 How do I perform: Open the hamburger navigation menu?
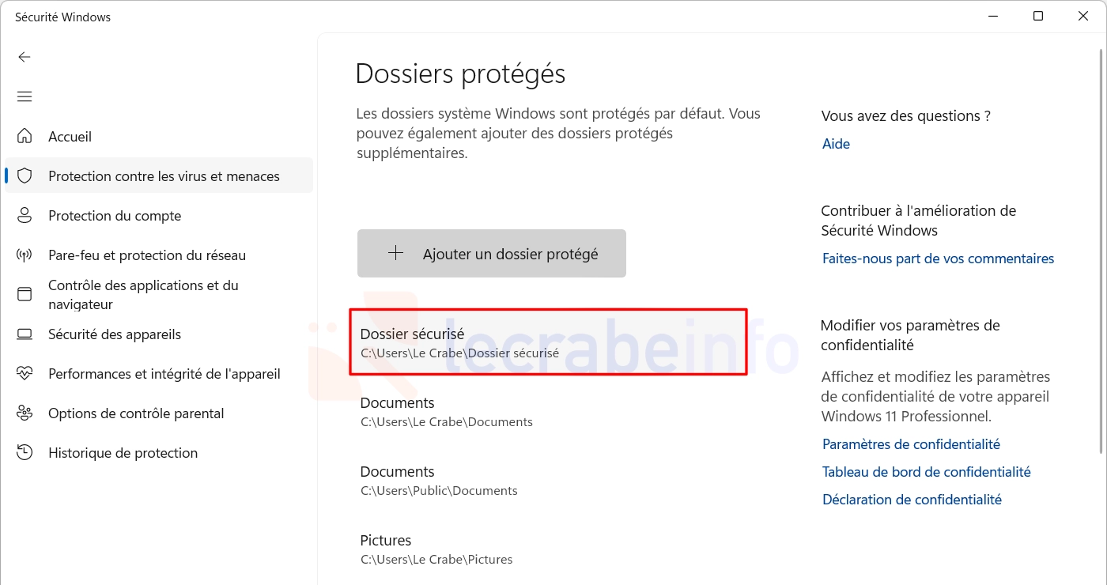coord(25,96)
